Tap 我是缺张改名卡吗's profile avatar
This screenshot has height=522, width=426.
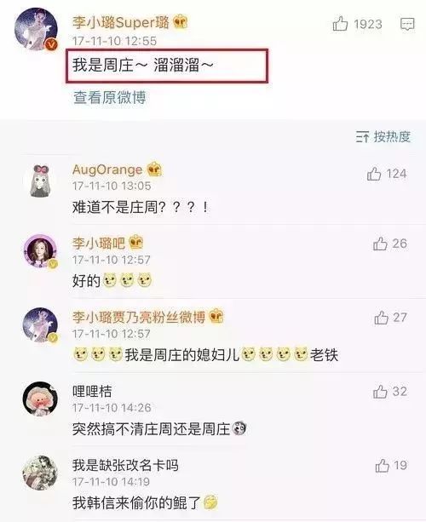pyautogui.click(x=40, y=473)
